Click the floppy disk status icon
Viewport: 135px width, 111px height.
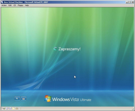click(10, 109)
